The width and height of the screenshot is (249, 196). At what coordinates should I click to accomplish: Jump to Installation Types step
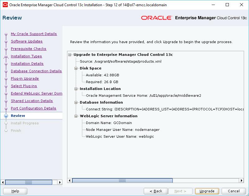tap(26, 56)
